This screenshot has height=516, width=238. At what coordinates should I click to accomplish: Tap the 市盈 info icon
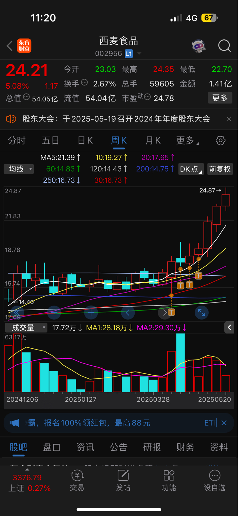pyautogui.click(x=147, y=97)
